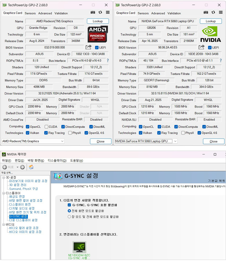226x261 pixels.
Task: Click the home icon in NVIDIA control panel toolbar
Action: (x=31, y=167)
